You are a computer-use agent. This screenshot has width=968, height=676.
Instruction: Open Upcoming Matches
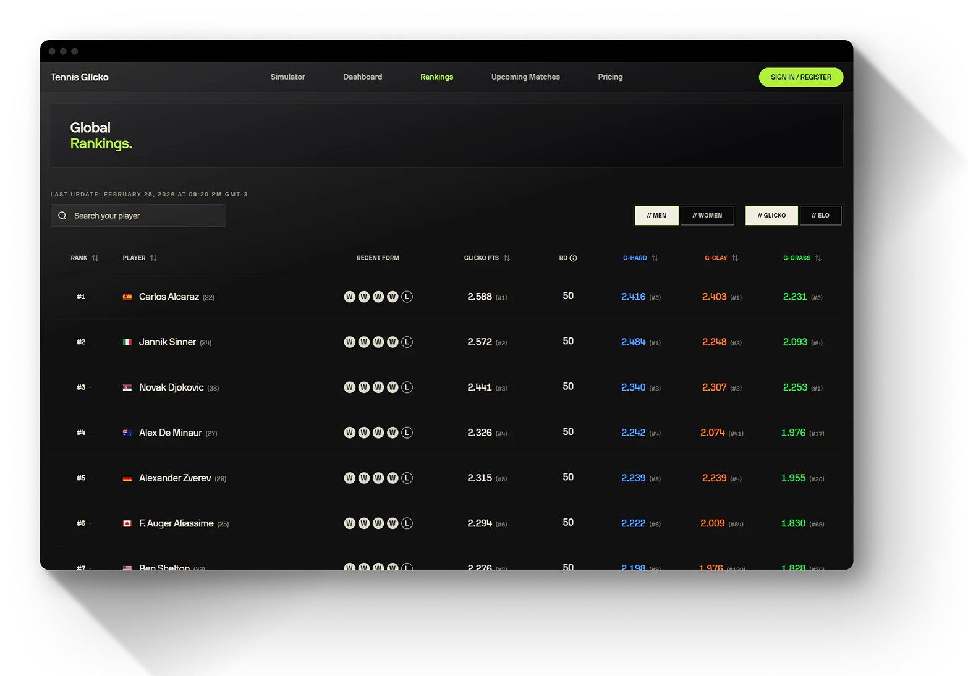[x=525, y=77]
